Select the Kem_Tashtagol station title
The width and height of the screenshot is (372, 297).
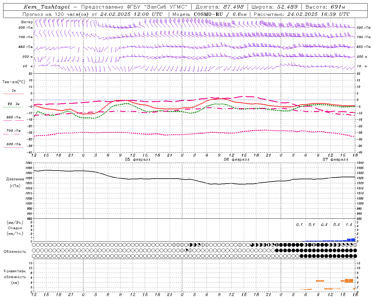pyautogui.click(x=46, y=7)
